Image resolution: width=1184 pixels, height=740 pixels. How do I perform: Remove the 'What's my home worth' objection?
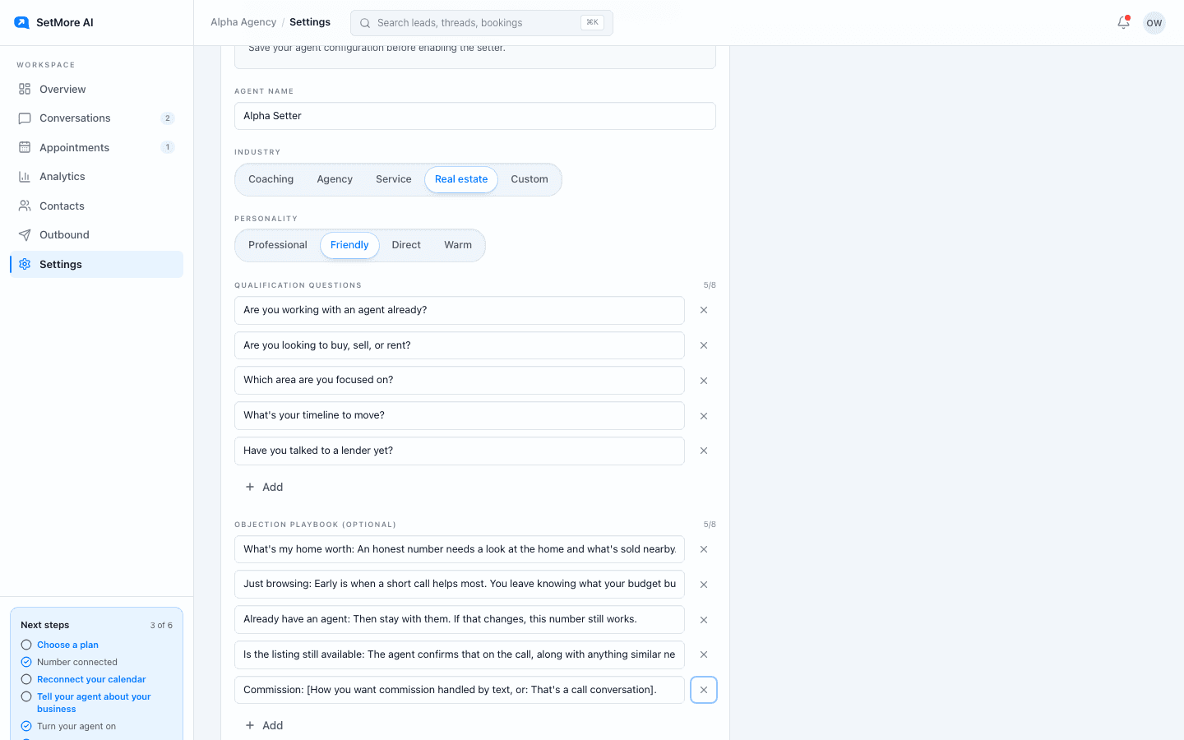704,549
